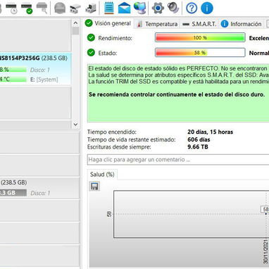Select the Salud (%) graph tab

pos(102,175)
